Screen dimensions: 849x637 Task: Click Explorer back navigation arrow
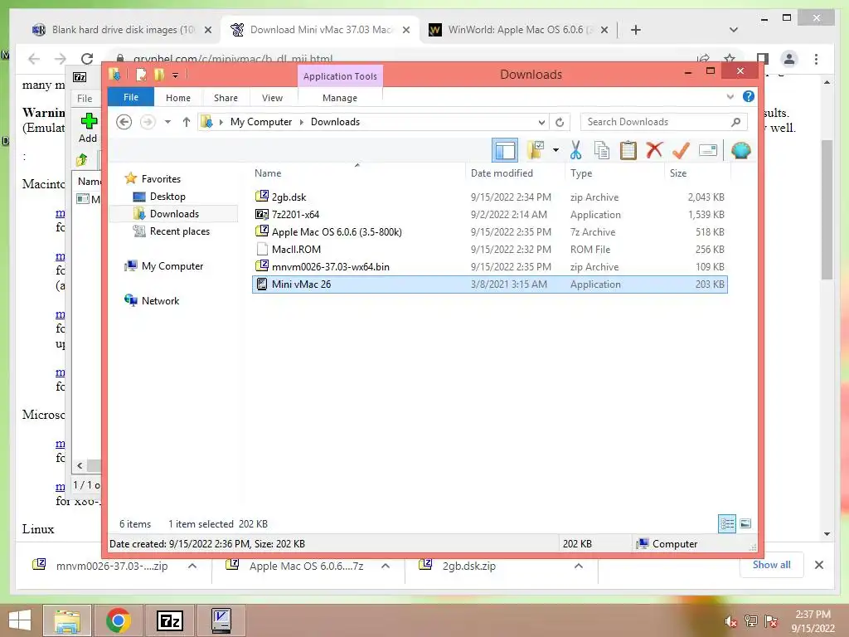(x=124, y=122)
